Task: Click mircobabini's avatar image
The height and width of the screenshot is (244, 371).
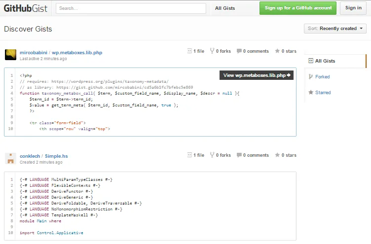Action: pyautogui.click(x=11, y=54)
